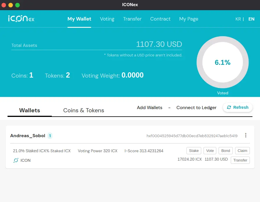Navigate to the Voting page
This screenshot has width=260, height=202.
[x=107, y=19]
